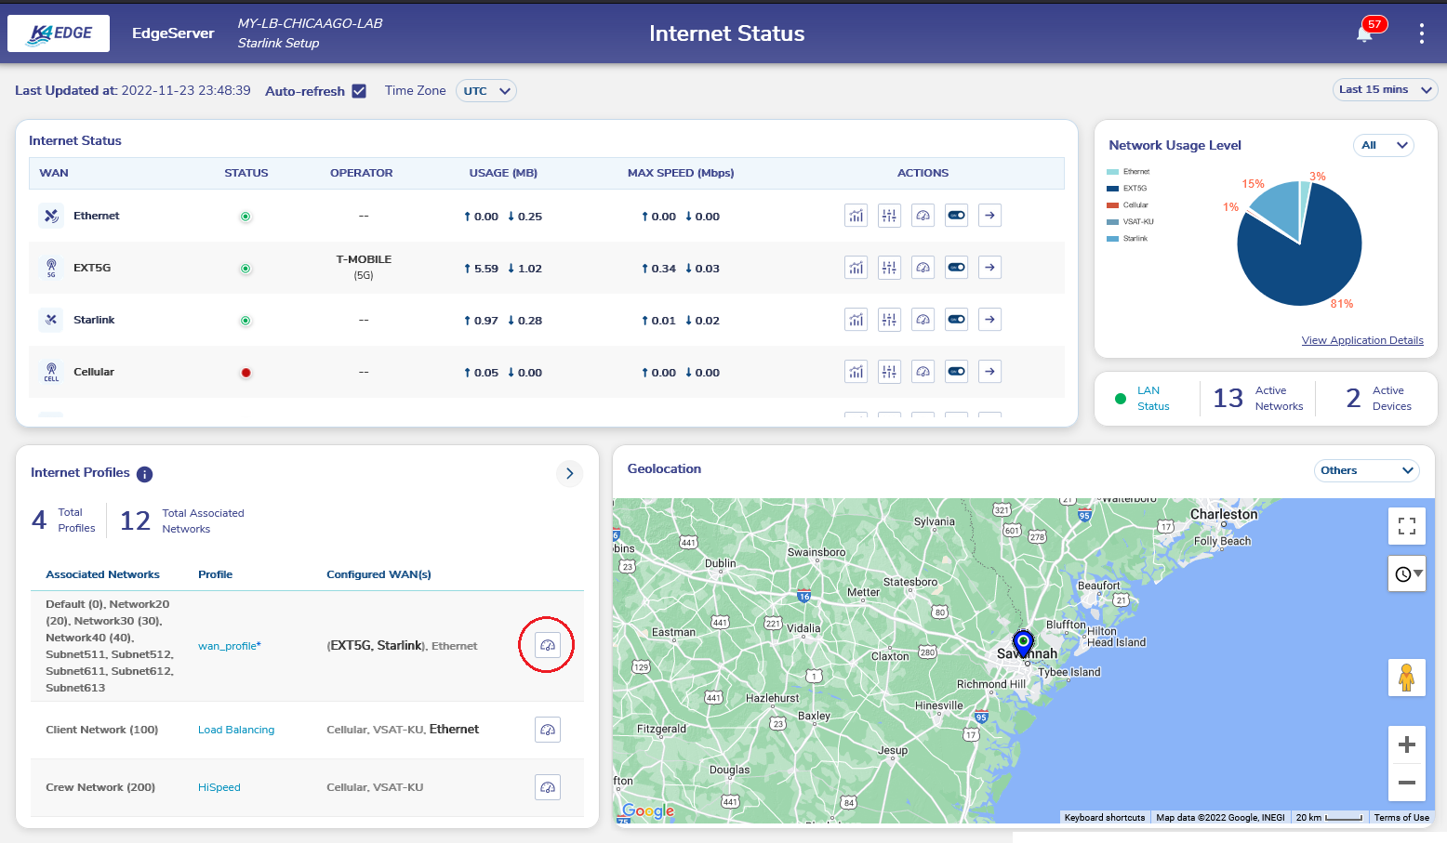Screen dimensions: 1447x843
Task: Click the View Application Details link
Action: click(x=1361, y=340)
